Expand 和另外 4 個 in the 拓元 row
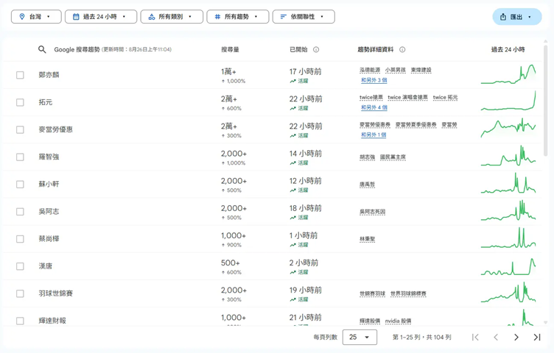The width and height of the screenshot is (554, 353). click(x=374, y=107)
